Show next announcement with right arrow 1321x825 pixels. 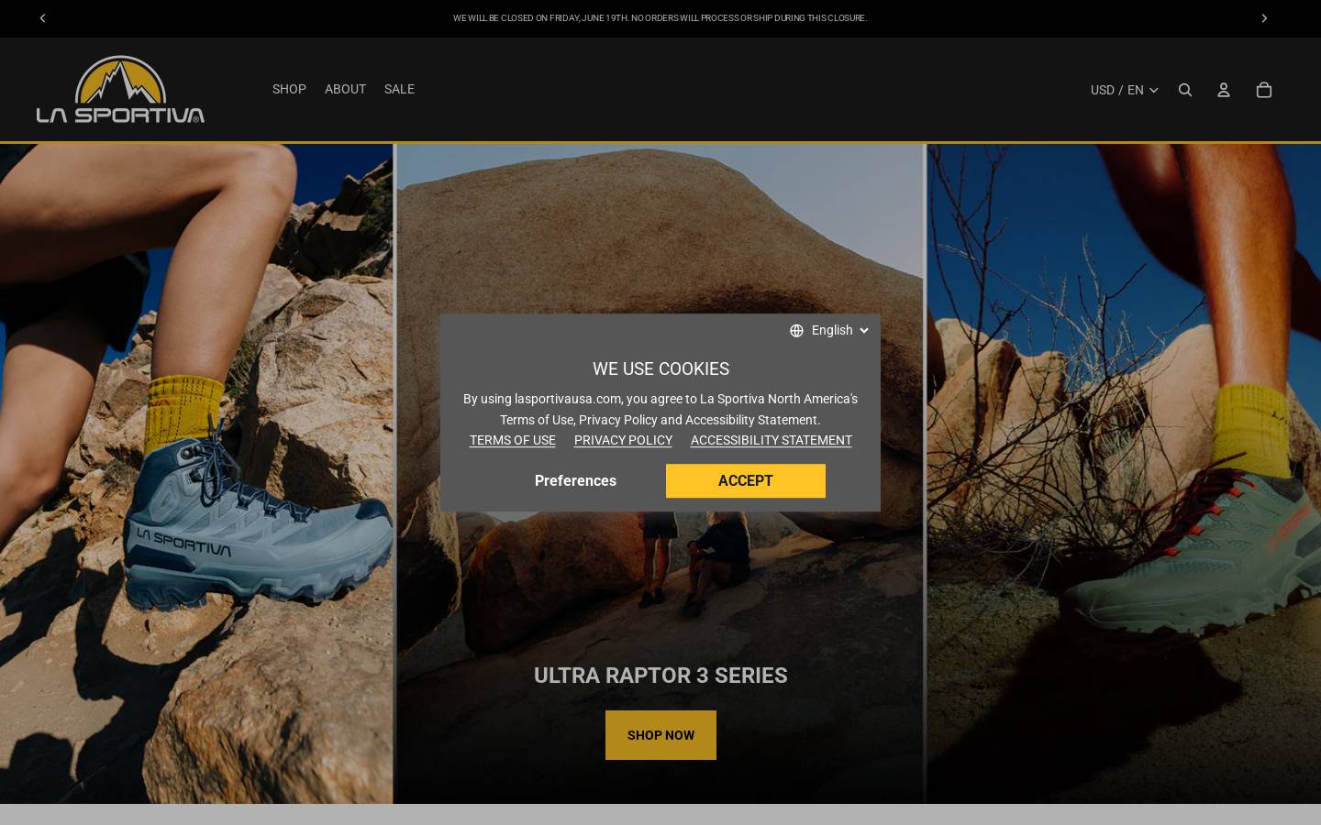(1264, 18)
